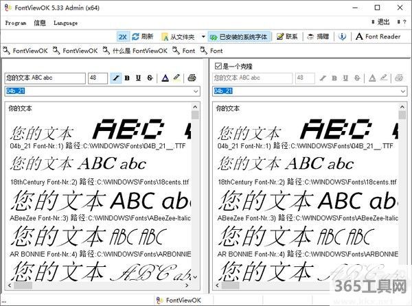The height and width of the screenshot is (306, 412).
Task: Toggle italic style in left panel
Action: pos(116,78)
